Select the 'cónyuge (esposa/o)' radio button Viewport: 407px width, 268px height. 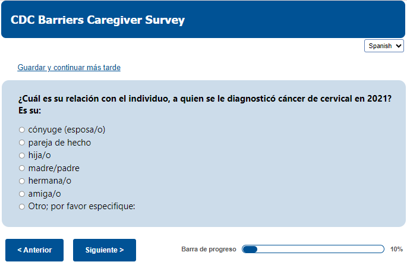click(x=22, y=130)
